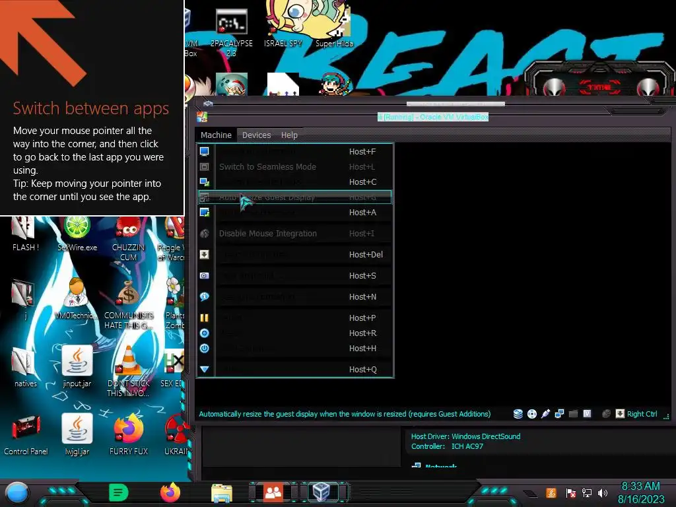Open the Help menu in VirtualBox
The image size is (676, 507).
(x=289, y=135)
